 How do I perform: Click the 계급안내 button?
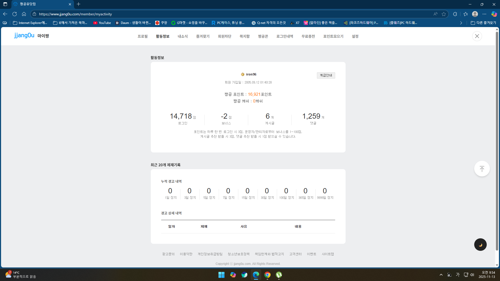326,75
